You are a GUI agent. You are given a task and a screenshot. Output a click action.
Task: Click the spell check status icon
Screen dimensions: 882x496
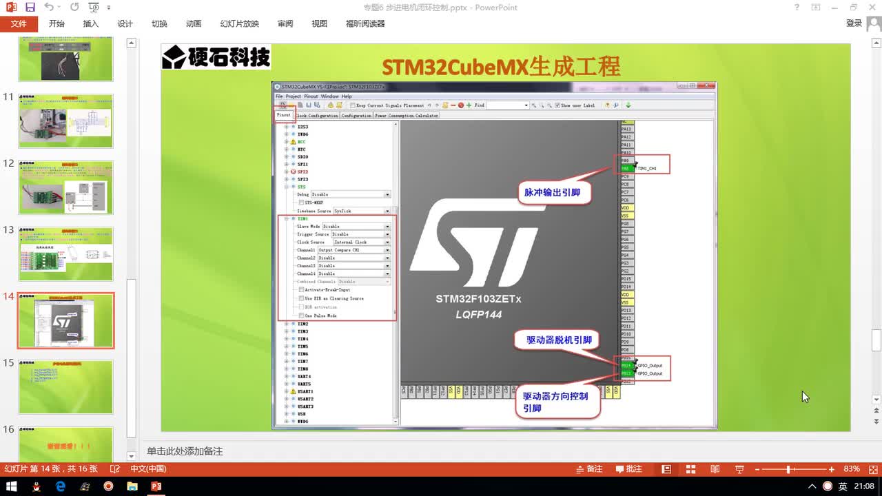point(114,469)
